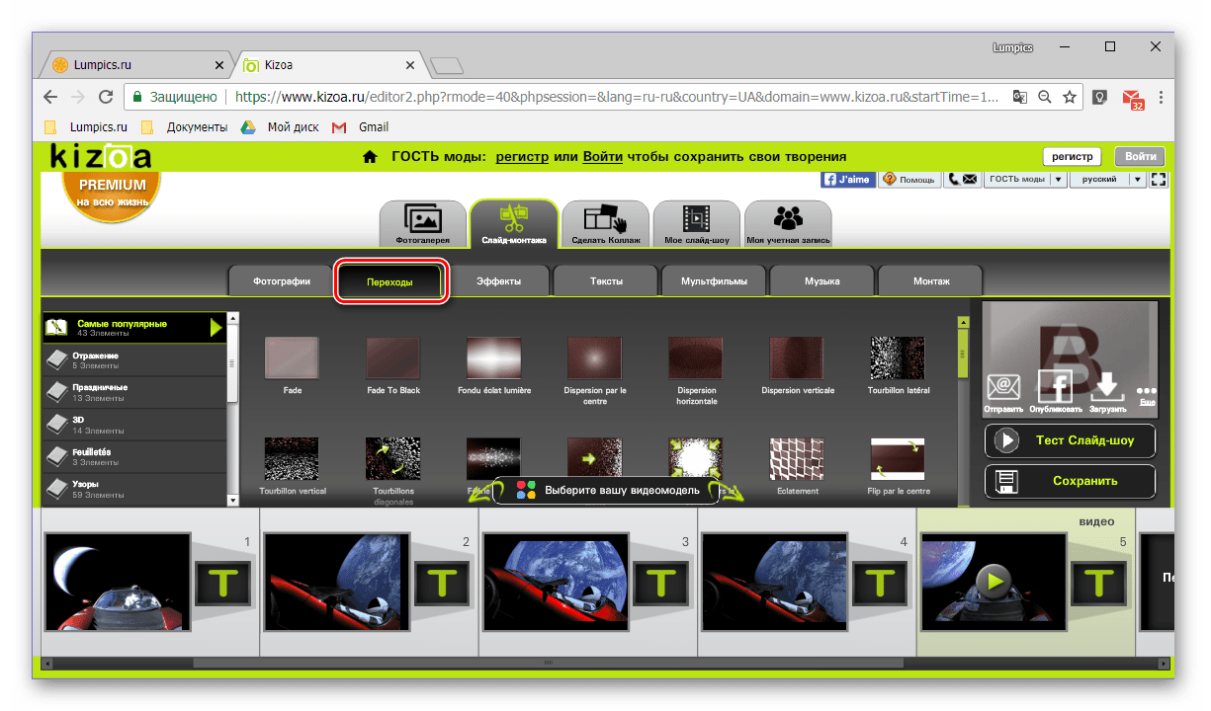Click the Отправить email icon
This screenshot has width=1211, height=711.
click(x=1002, y=388)
